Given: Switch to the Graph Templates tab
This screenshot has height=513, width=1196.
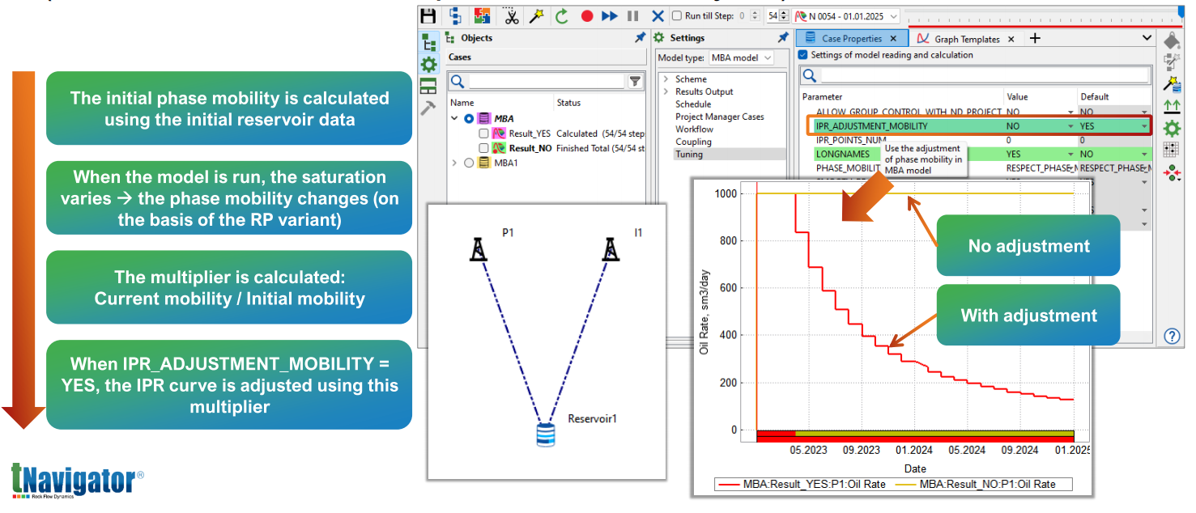Looking at the screenshot, I should coord(960,39).
